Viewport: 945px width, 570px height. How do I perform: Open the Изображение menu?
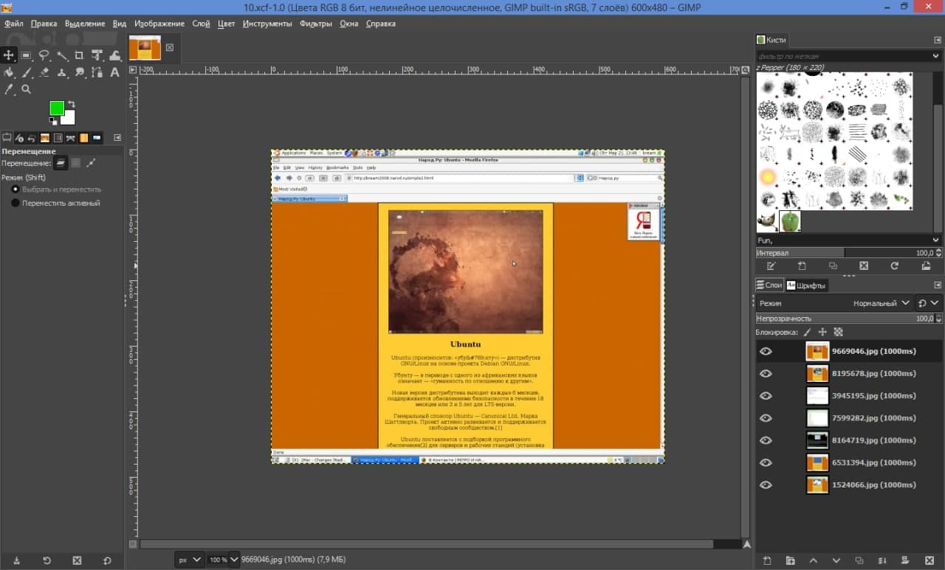click(159, 24)
